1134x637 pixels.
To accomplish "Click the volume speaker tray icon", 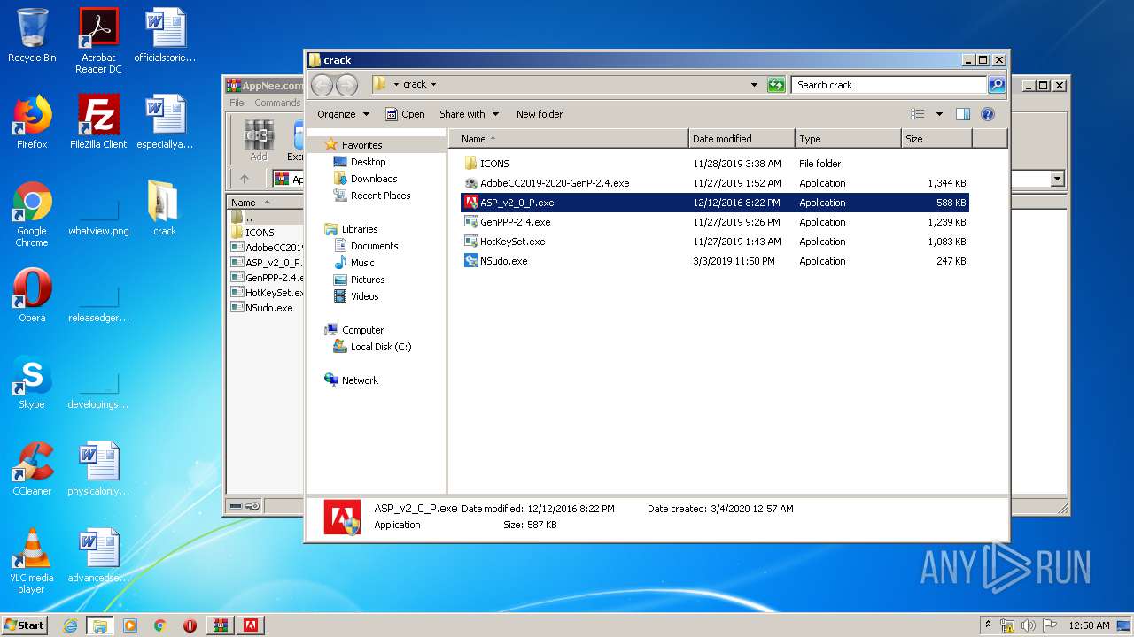I will click(x=1029, y=625).
